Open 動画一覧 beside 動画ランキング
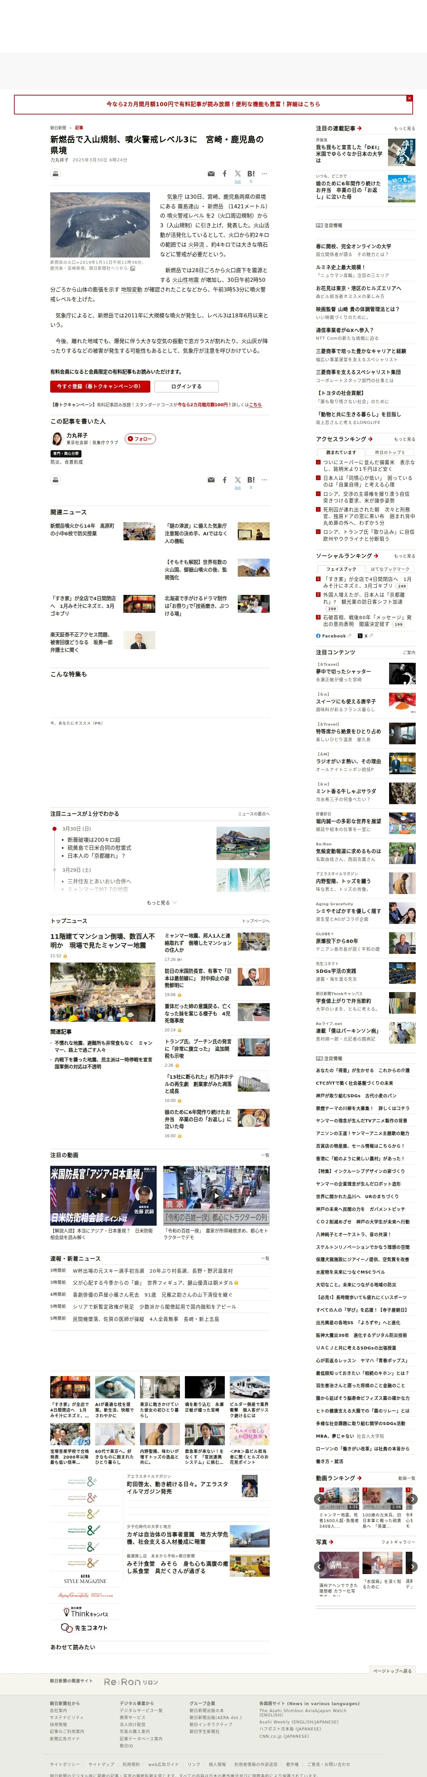427x1777 pixels. (x=406, y=1478)
